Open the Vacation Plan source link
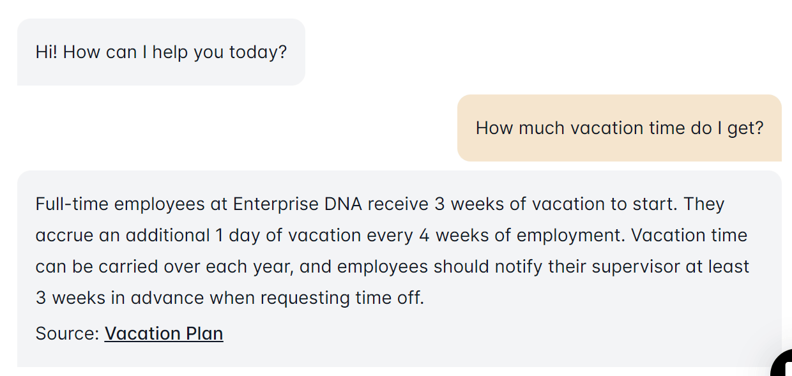This screenshot has width=792, height=376. [164, 333]
